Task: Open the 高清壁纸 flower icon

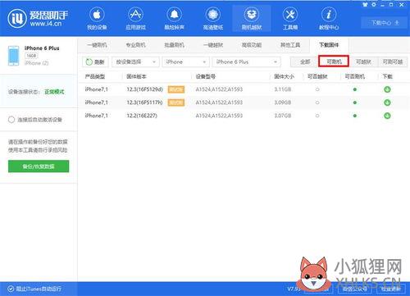Action: 213,15
